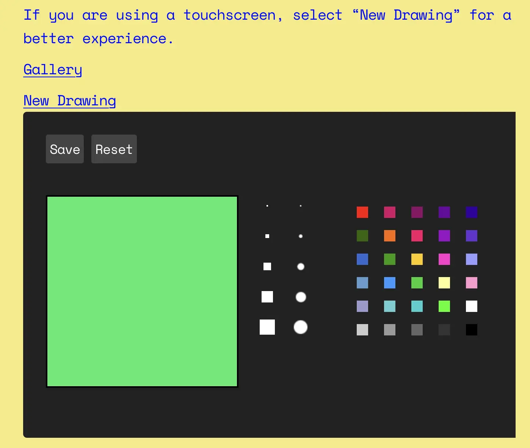Choose the black color swatch
530x448 pixels.
(472, 330)
